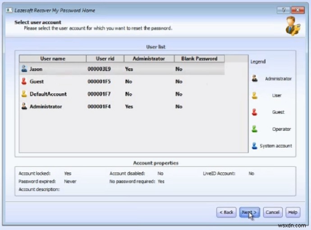Click the Lazesoft app icon in title bar
Image resolution: width=311 pixels, height=230 pixels.
pos(9,10)
